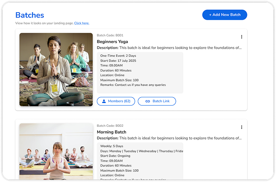This screenshot has width=276, height=182.
Task: Click 'Location: Online' in Beginners Yoga
Action: [112, 75]
